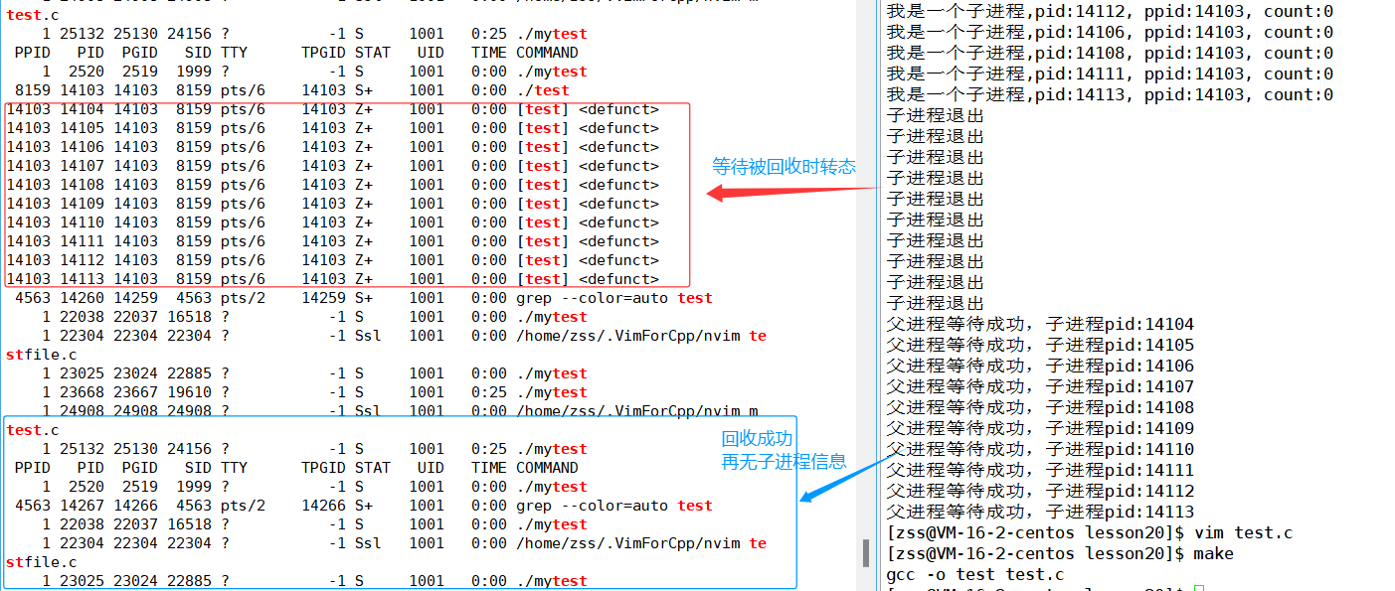Screen dimensions: 1395x591
Task: Select the <defunct> ps row with PID 14105
Action: [333, 128]
